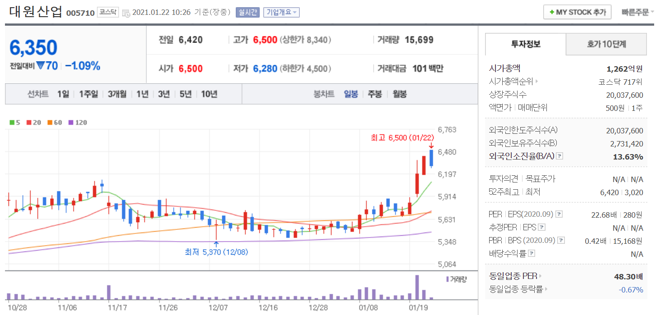Screen dimensions: 660x315
Task: Click the tallest volume bar near 01/19
Action: click(417, 288)
